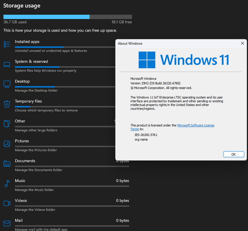Click the Temporary files trash icon
The width and height of the screenshot is (248, 231).
point(7,104)
